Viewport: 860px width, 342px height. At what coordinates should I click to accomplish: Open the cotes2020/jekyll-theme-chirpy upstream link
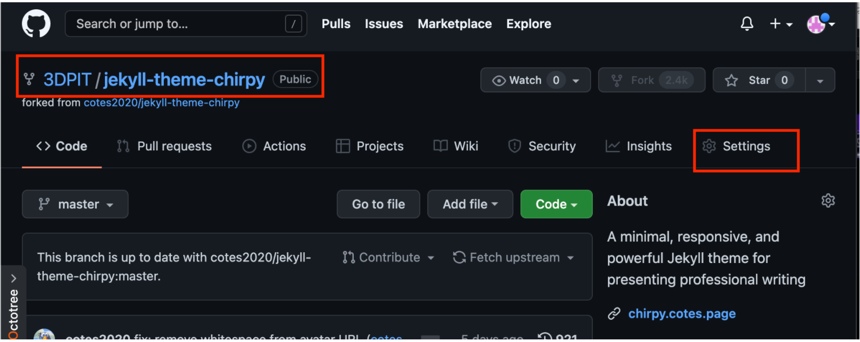click(161, 102)
